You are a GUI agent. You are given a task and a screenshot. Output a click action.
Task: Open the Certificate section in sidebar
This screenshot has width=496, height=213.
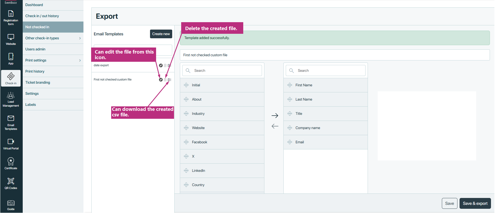11,163
